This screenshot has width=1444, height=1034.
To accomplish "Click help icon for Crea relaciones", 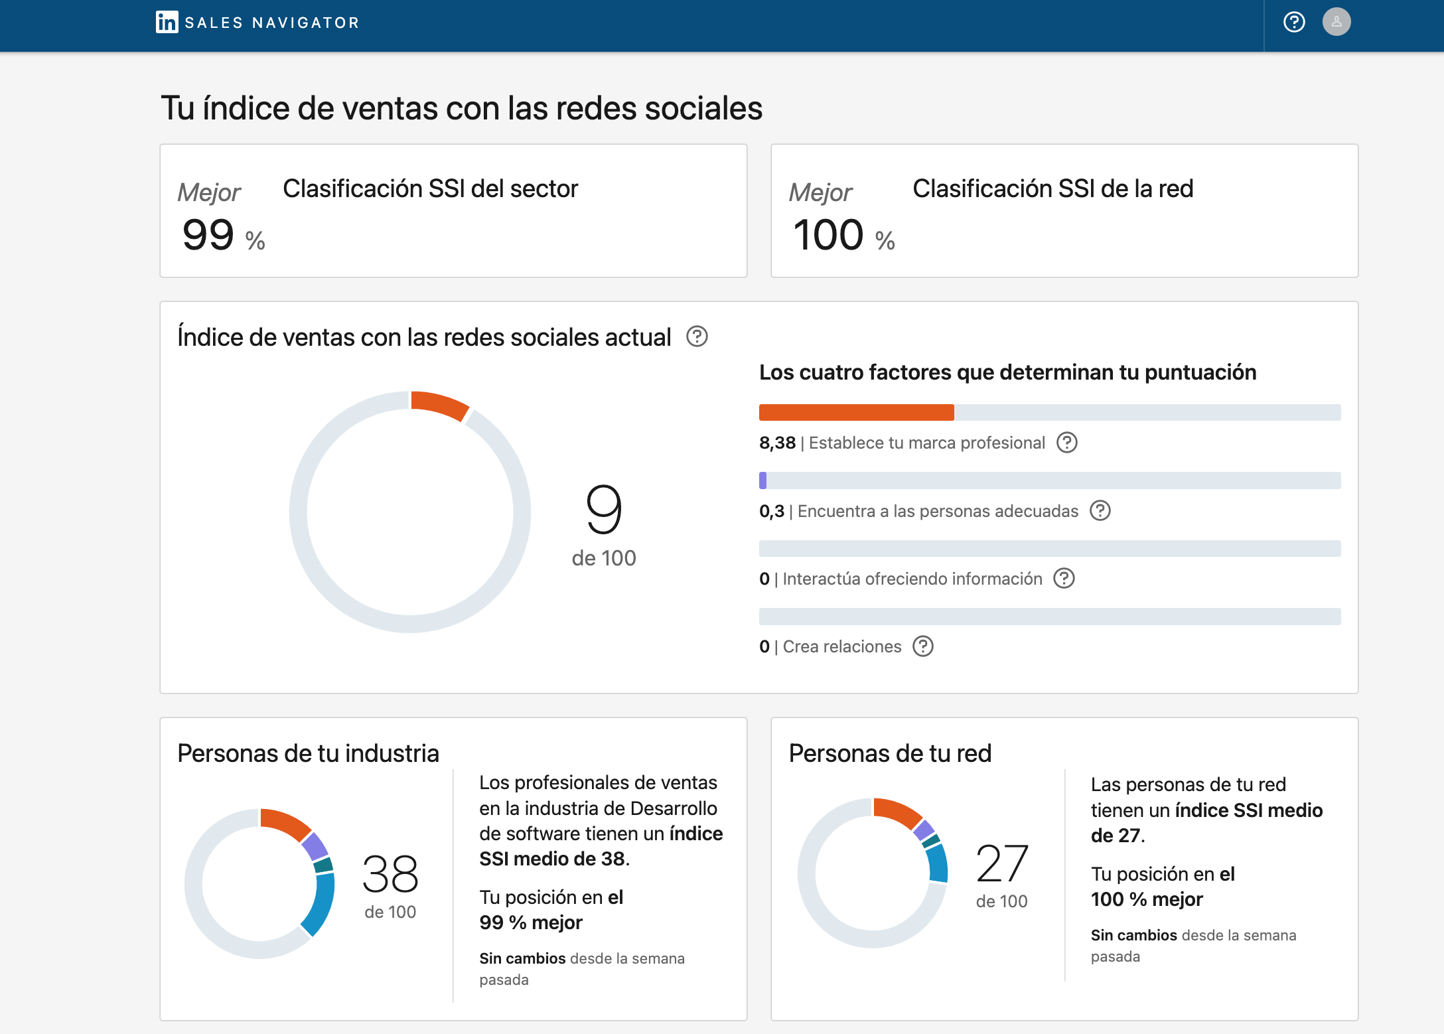I will tap(923, 646).
